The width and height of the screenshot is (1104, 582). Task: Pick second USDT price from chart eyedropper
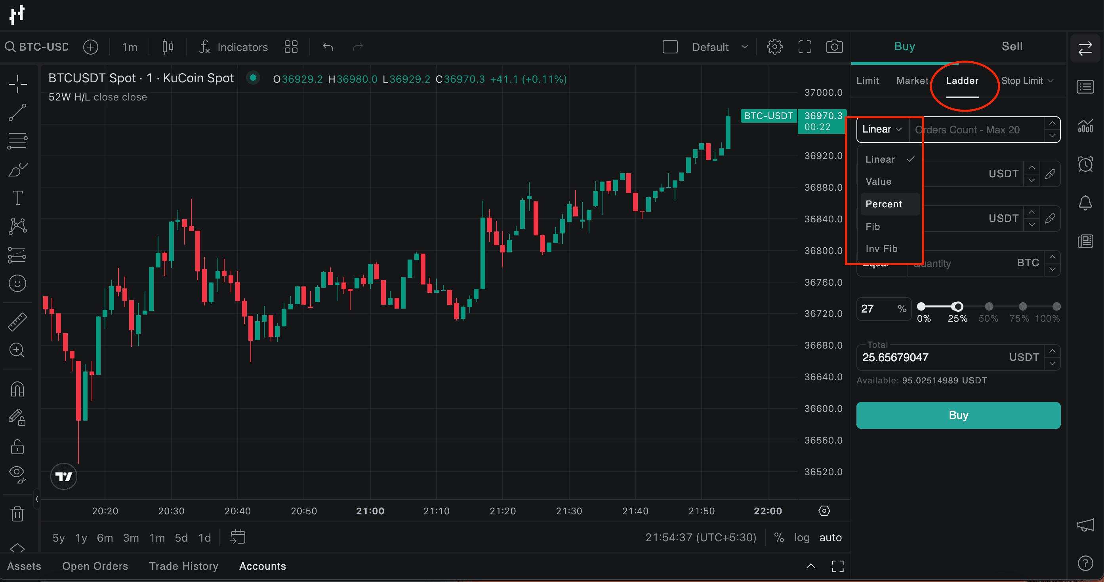tap(1050, 219)
